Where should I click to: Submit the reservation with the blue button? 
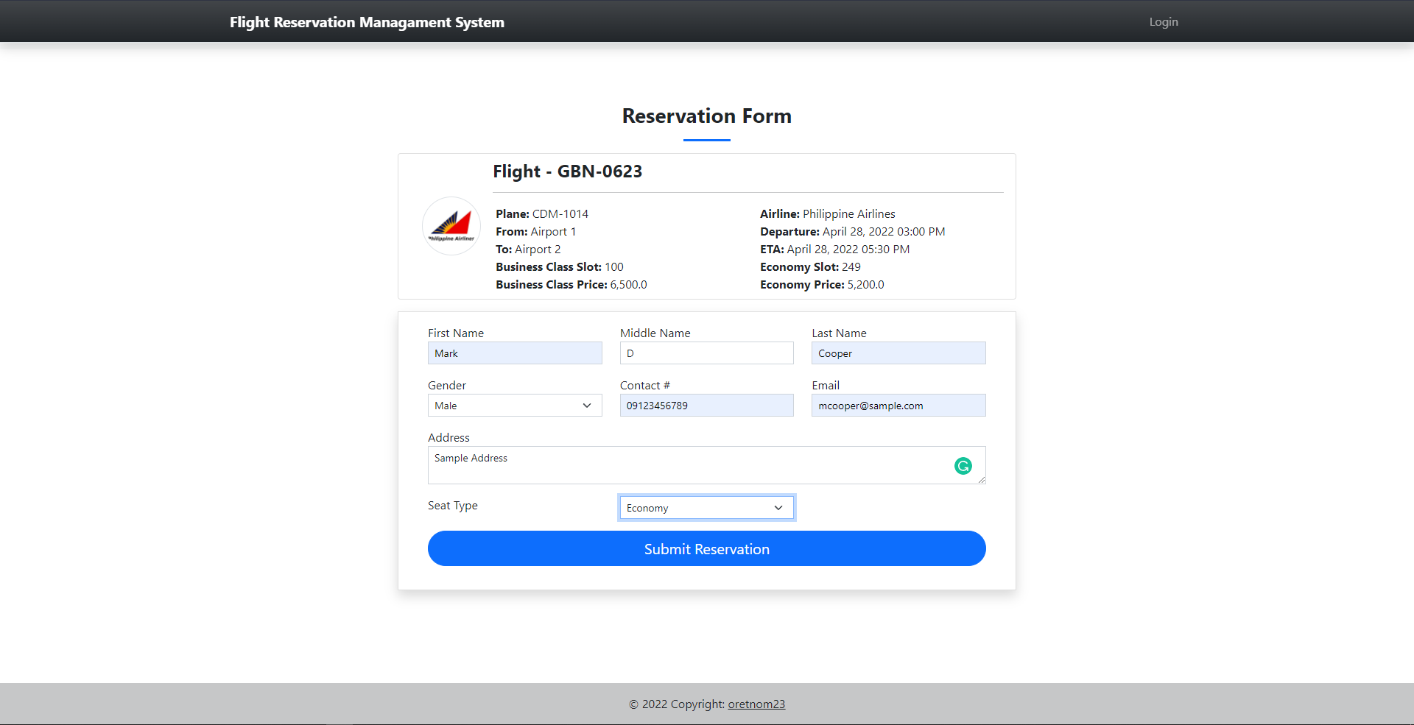707,548
